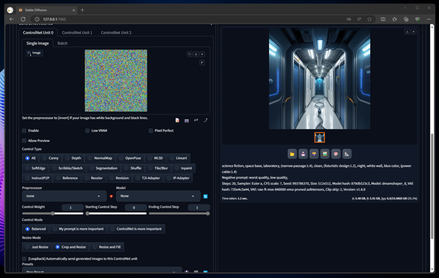
Task: Select the Stable Diffusion browser tab
Action: point(46,10)
